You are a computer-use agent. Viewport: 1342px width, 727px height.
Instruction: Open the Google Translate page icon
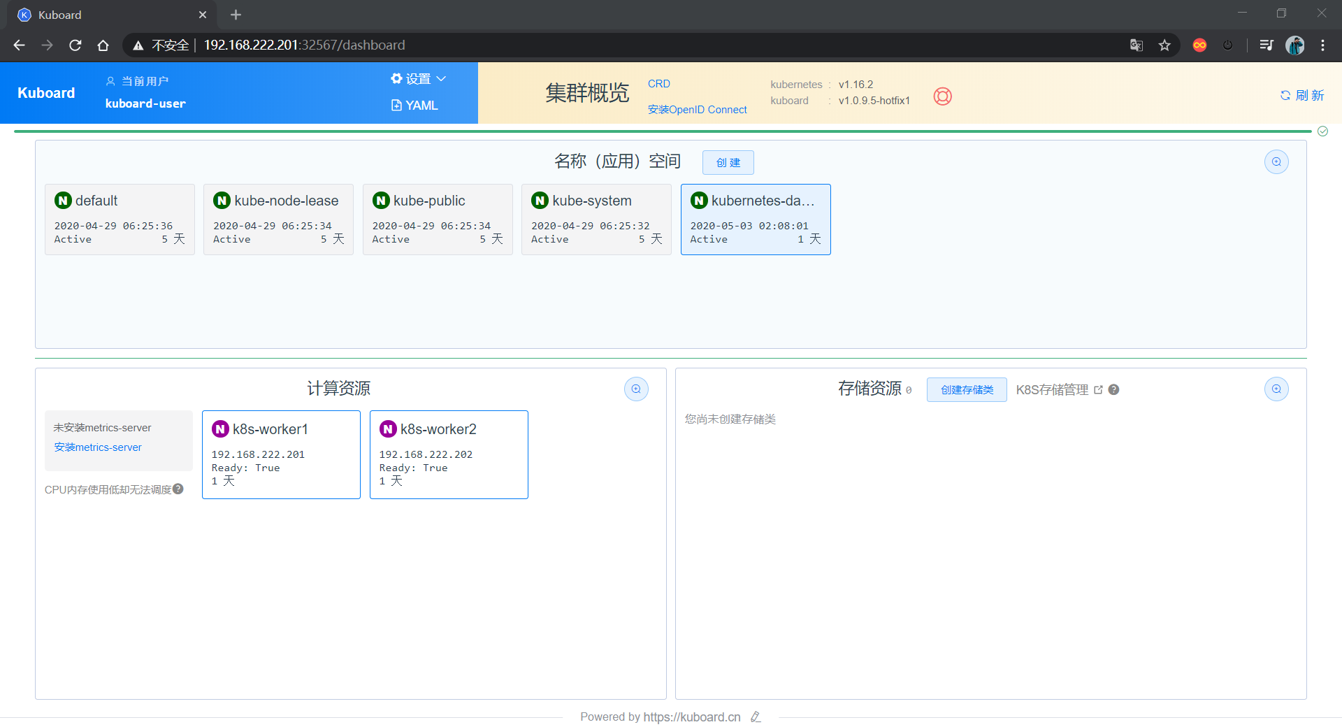coord(1137,45)
